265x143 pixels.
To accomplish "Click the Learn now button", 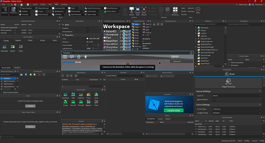I will tap(174, 110).
